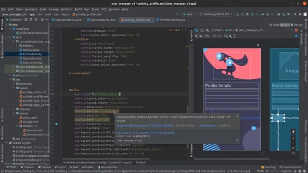The width and height of the screenshot is (308, 173).
Task: Open the Android project view dropdown
Action: click(14, 20)
